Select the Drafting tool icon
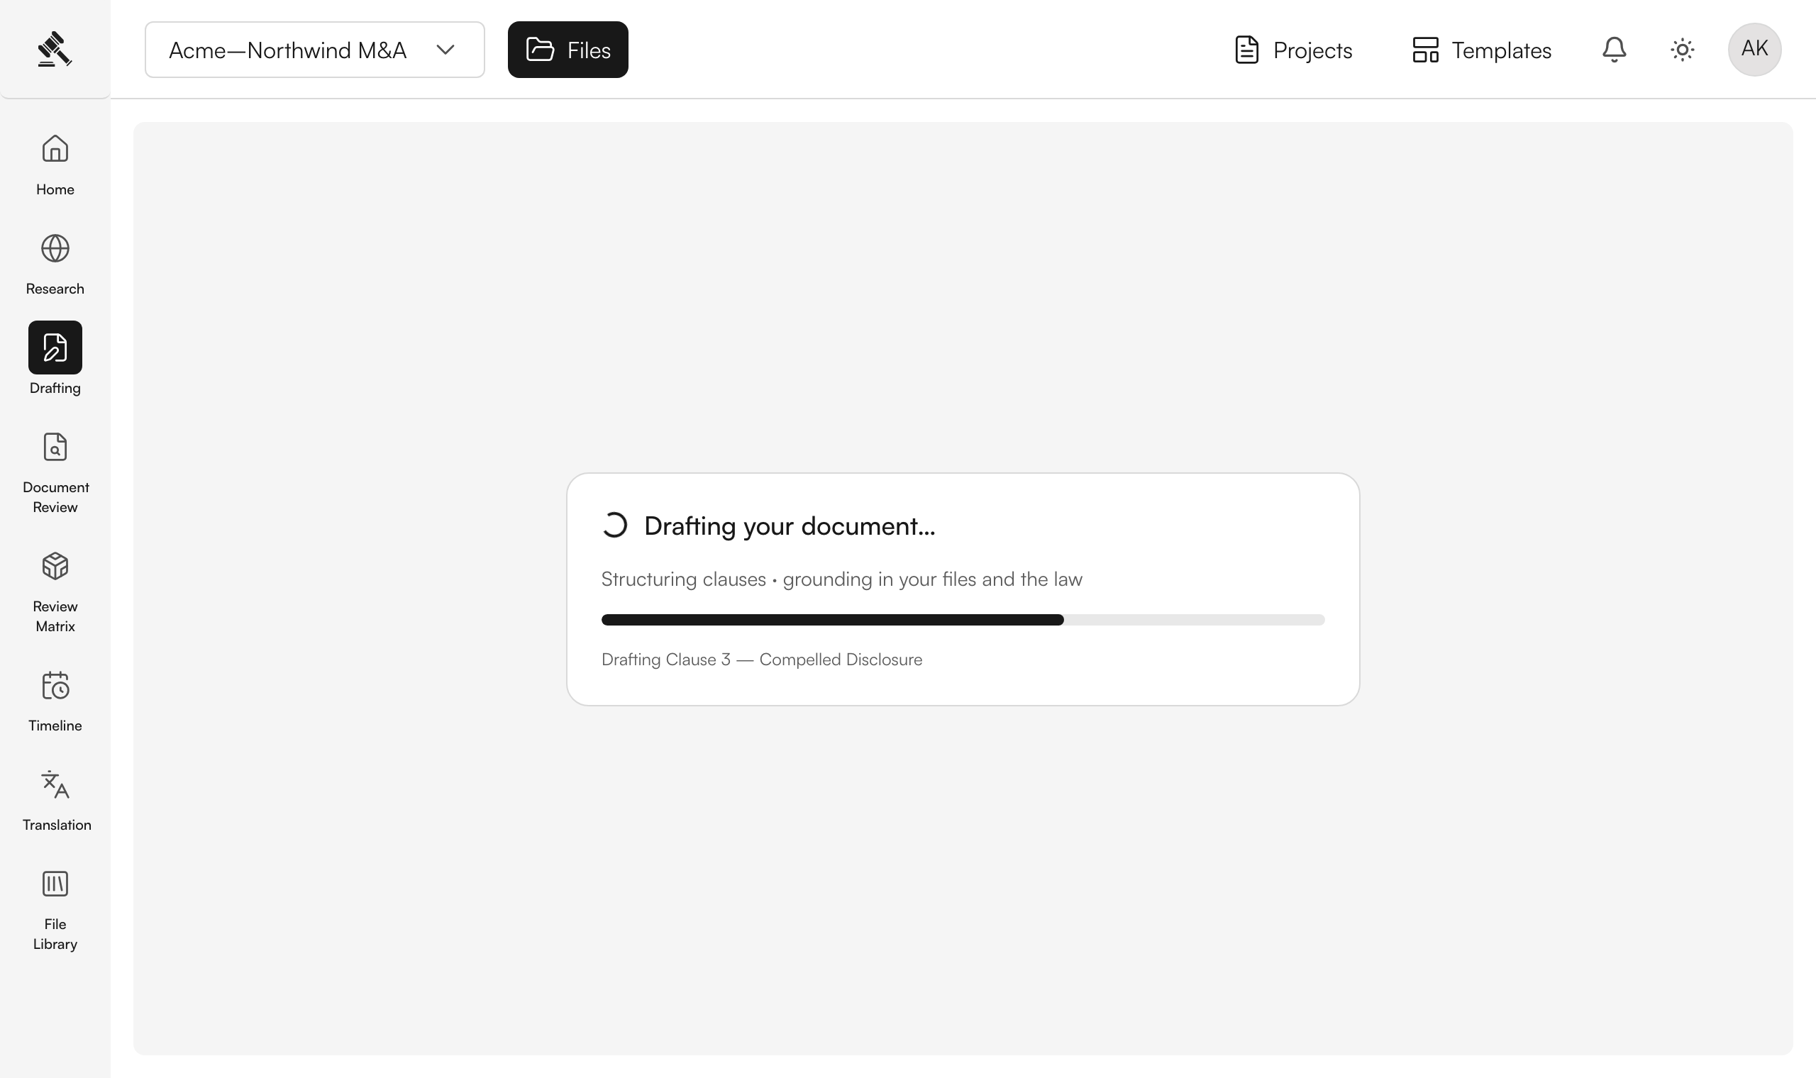 55,348
